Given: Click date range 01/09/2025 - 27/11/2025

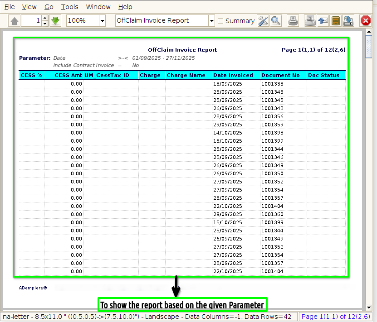Looking at the screenshot, I should click(x=163, y=58).
